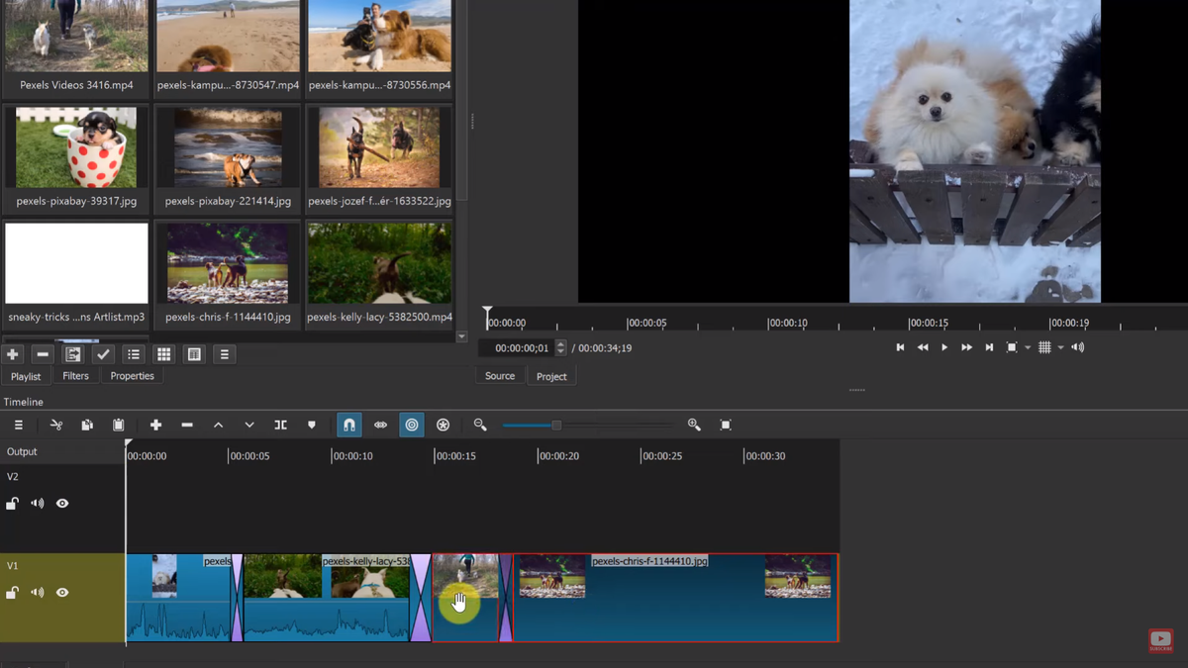
Task: Click the timeline zoom-in magnifier
Action: point(694,425)
